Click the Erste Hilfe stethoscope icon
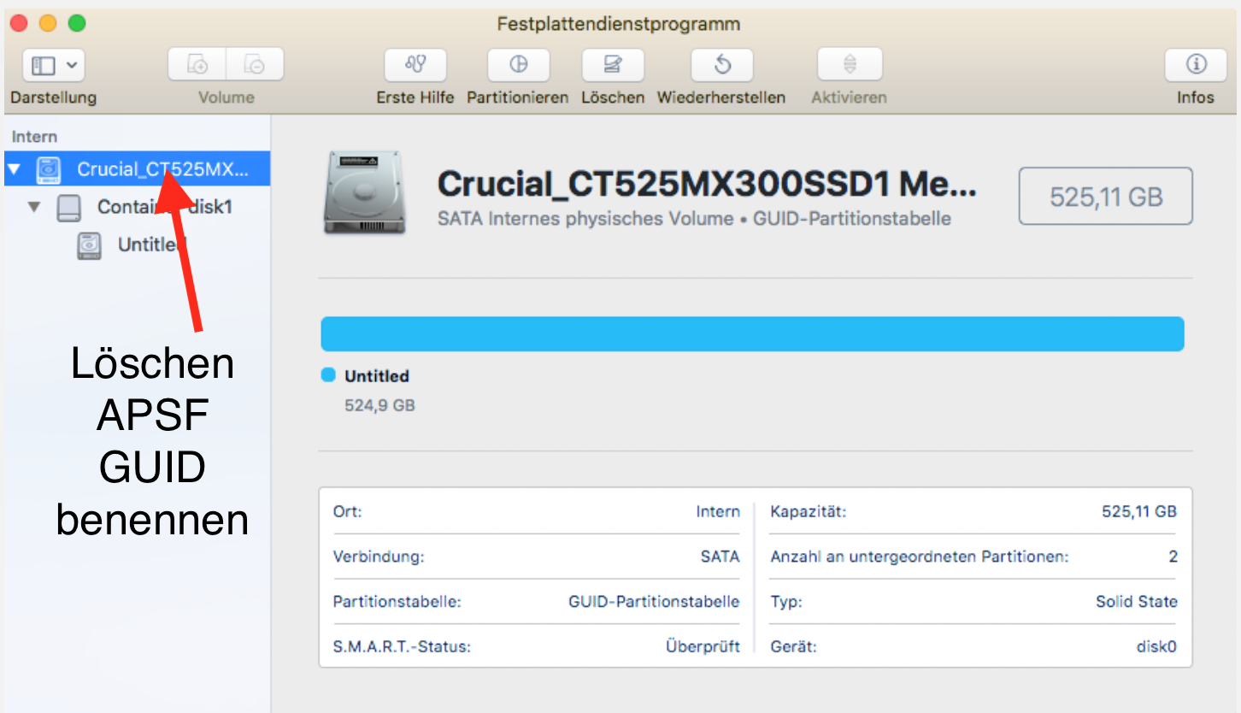The width and height of the screenshot is (1241, 713). click(415, 65)
